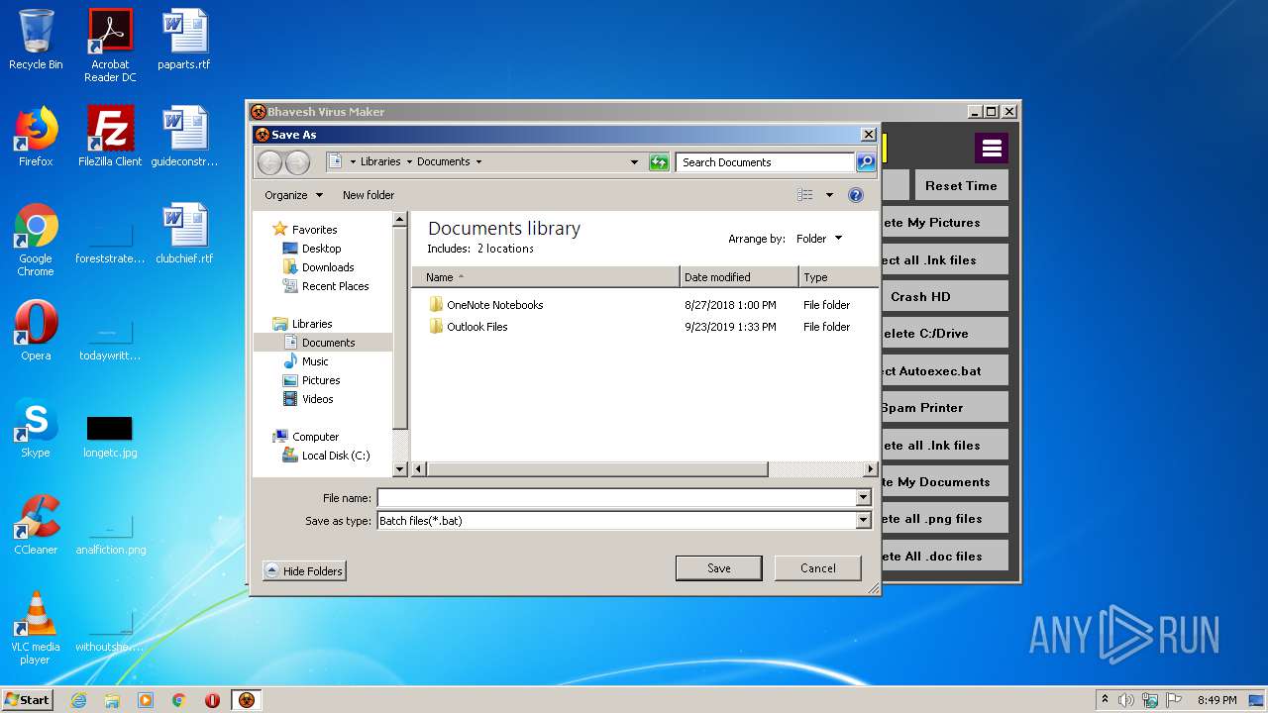This screenshot has height=713, width=1268.
Task: Click the change view icon in toolbar
Action: (805, 195)
